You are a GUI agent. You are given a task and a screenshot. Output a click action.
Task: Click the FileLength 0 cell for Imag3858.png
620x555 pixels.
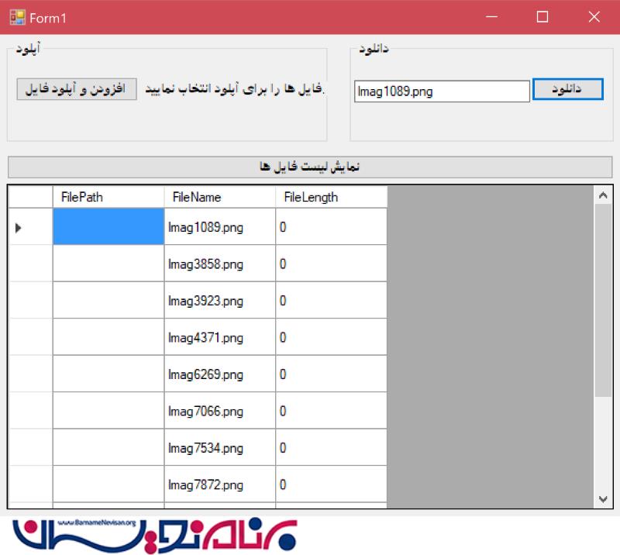(x=332, y=264)
